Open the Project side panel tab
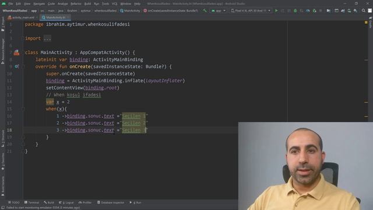 click(x=3, y=24)
